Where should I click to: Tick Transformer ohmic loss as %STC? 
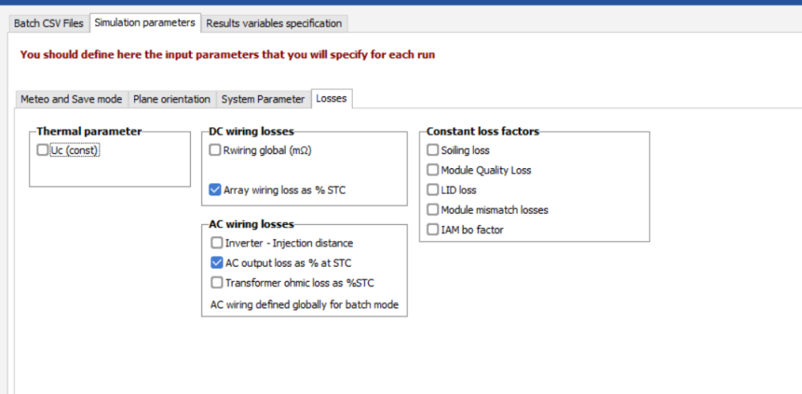[x=217, y=283]
